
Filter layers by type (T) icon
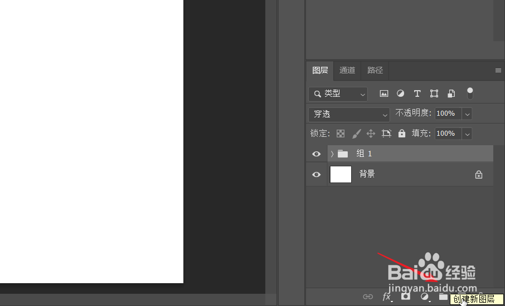coord(417,93)
